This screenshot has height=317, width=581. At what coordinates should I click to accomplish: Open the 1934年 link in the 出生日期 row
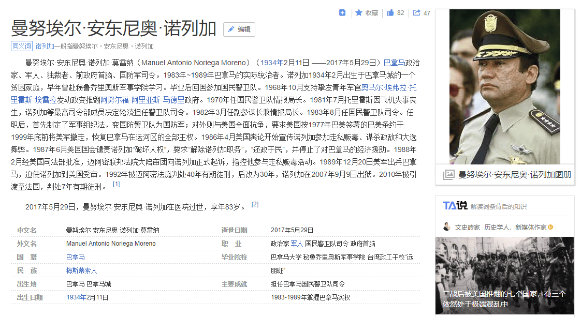point(76,297)
